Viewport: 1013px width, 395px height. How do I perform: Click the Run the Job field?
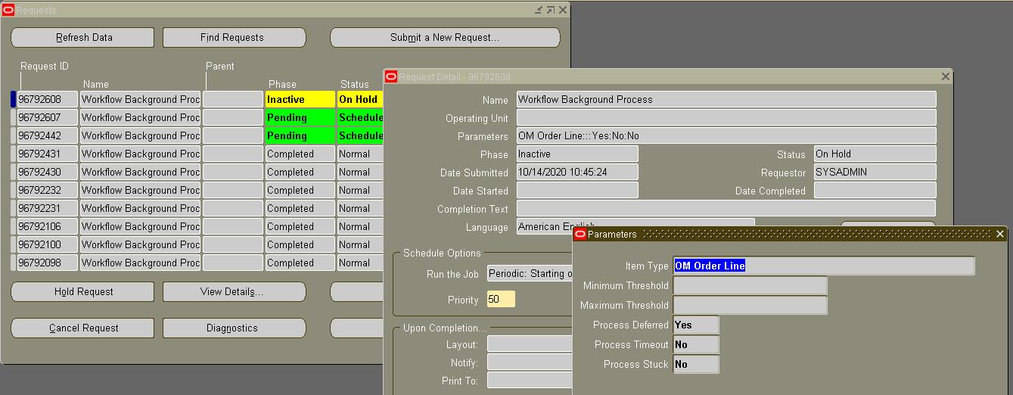point(530,273)
